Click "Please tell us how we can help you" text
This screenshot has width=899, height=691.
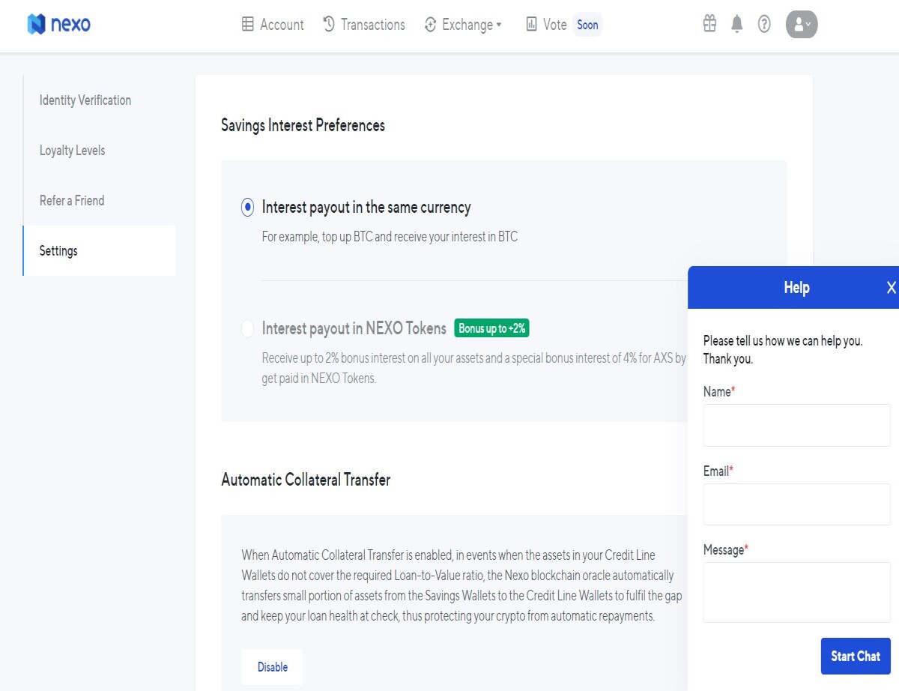pos(783,341)
